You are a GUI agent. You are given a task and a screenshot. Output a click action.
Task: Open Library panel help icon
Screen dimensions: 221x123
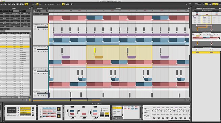[x=30, y=8]
